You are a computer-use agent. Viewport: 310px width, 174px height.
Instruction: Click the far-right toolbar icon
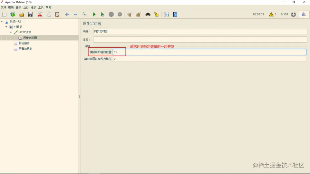(x=304, y=14)
